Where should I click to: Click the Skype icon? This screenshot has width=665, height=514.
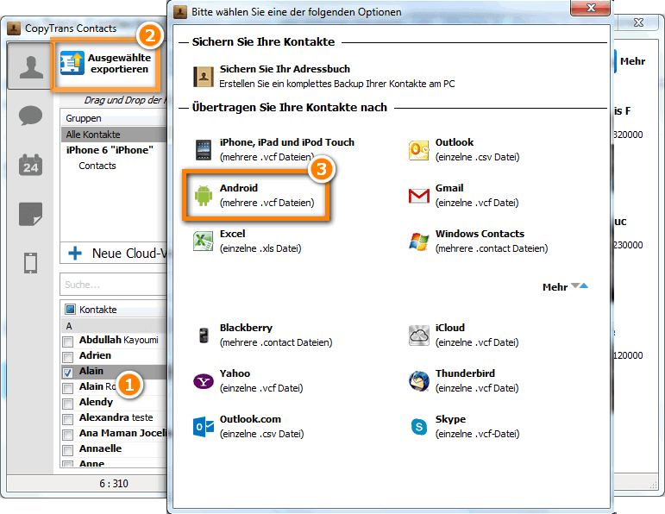pyautogui.click(x=419, y=427)
